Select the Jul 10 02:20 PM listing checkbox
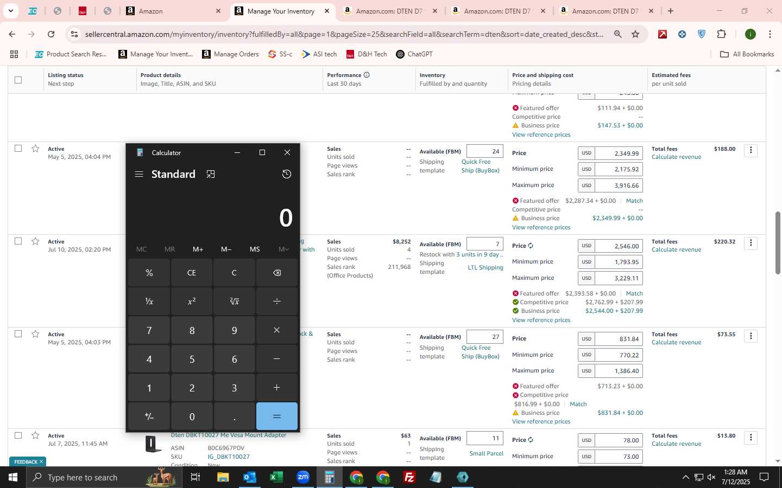782x488 pixels. point(18,241)
